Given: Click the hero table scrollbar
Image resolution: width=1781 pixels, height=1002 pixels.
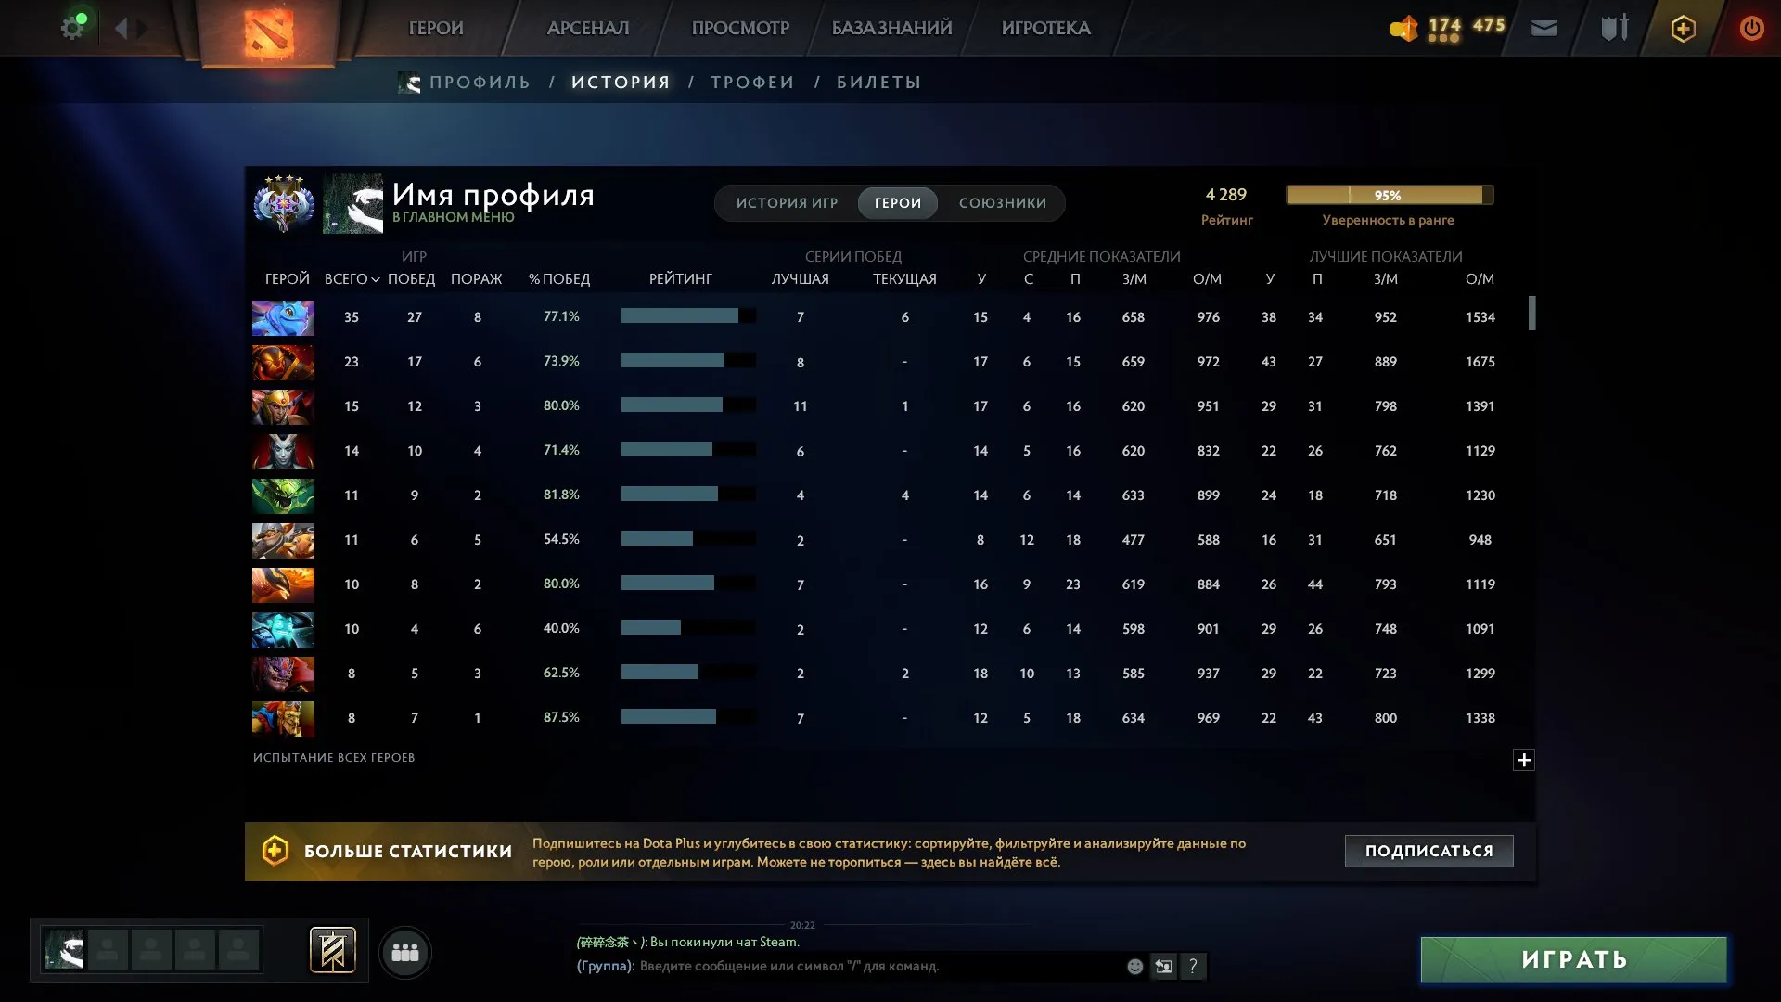Looking at the screenshot, I should tap(1531, 313).
